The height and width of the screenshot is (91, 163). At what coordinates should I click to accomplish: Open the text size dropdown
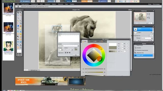(x=62, y=50)
